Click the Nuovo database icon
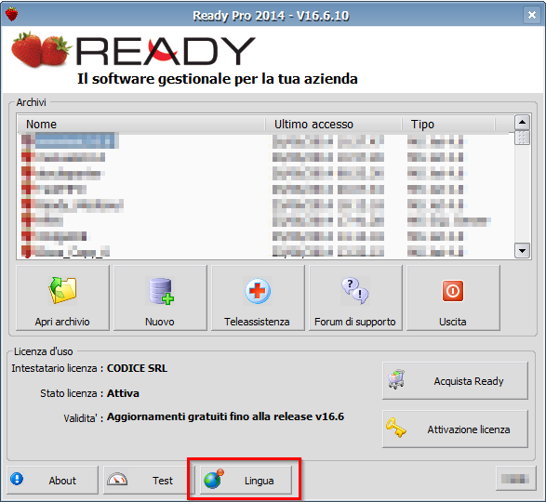546x502 pixels. click(161, 291)
